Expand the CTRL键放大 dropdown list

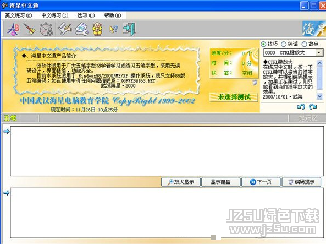319,52
